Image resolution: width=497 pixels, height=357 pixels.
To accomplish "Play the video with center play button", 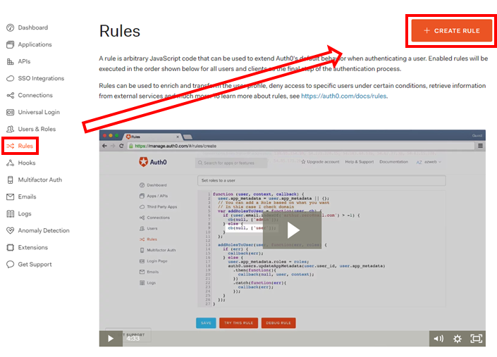I will tap(293, 230).
